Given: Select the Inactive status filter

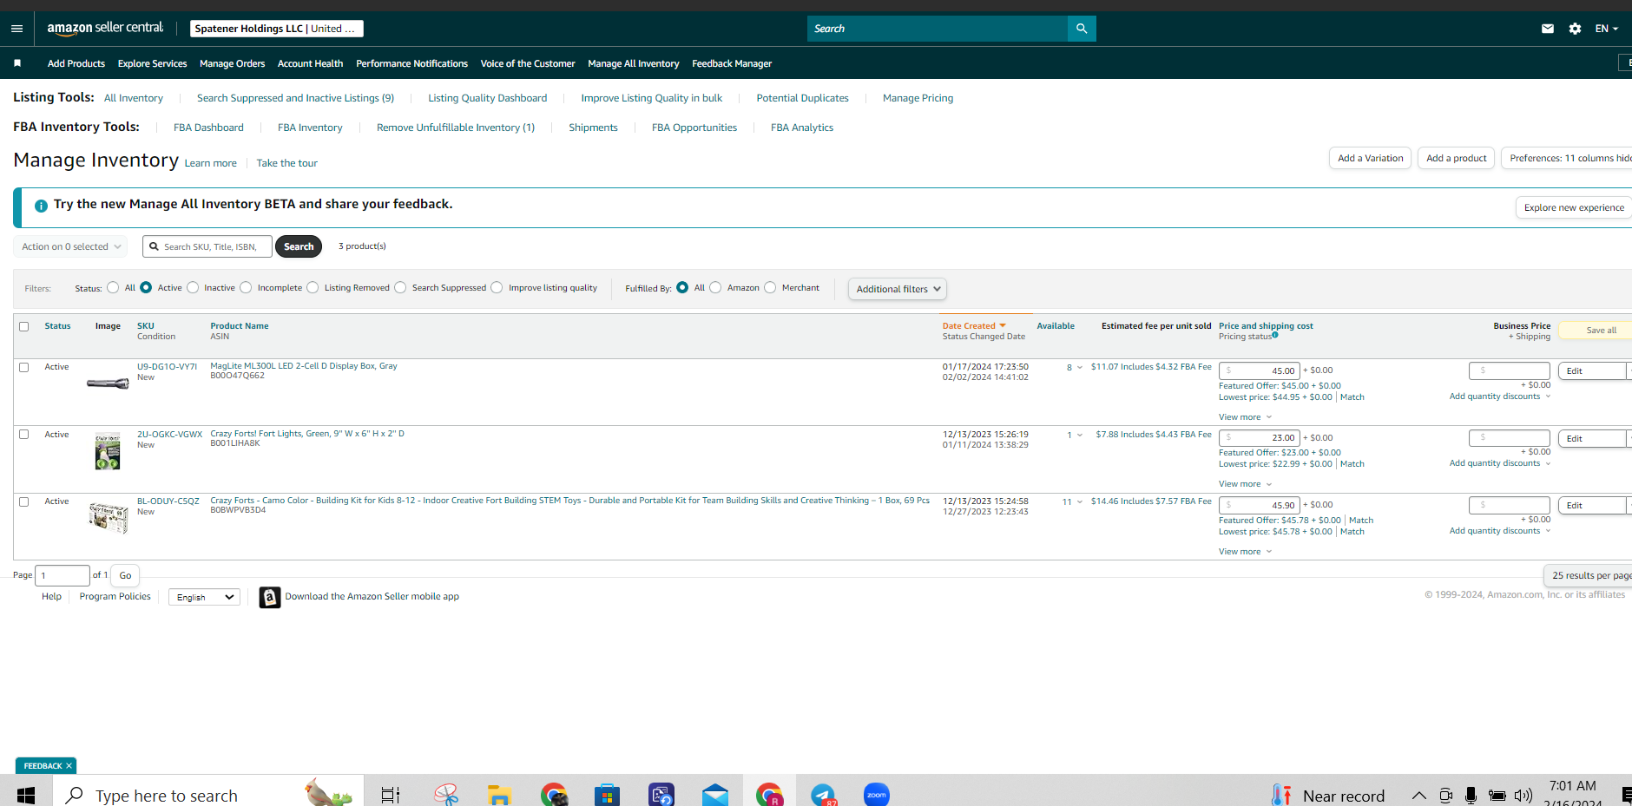Looking at the screenshot, I should pos(193,288).
